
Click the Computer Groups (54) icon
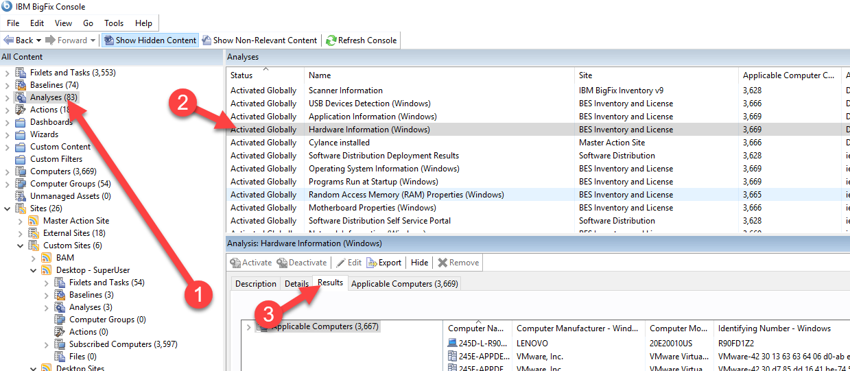(21, 184)
